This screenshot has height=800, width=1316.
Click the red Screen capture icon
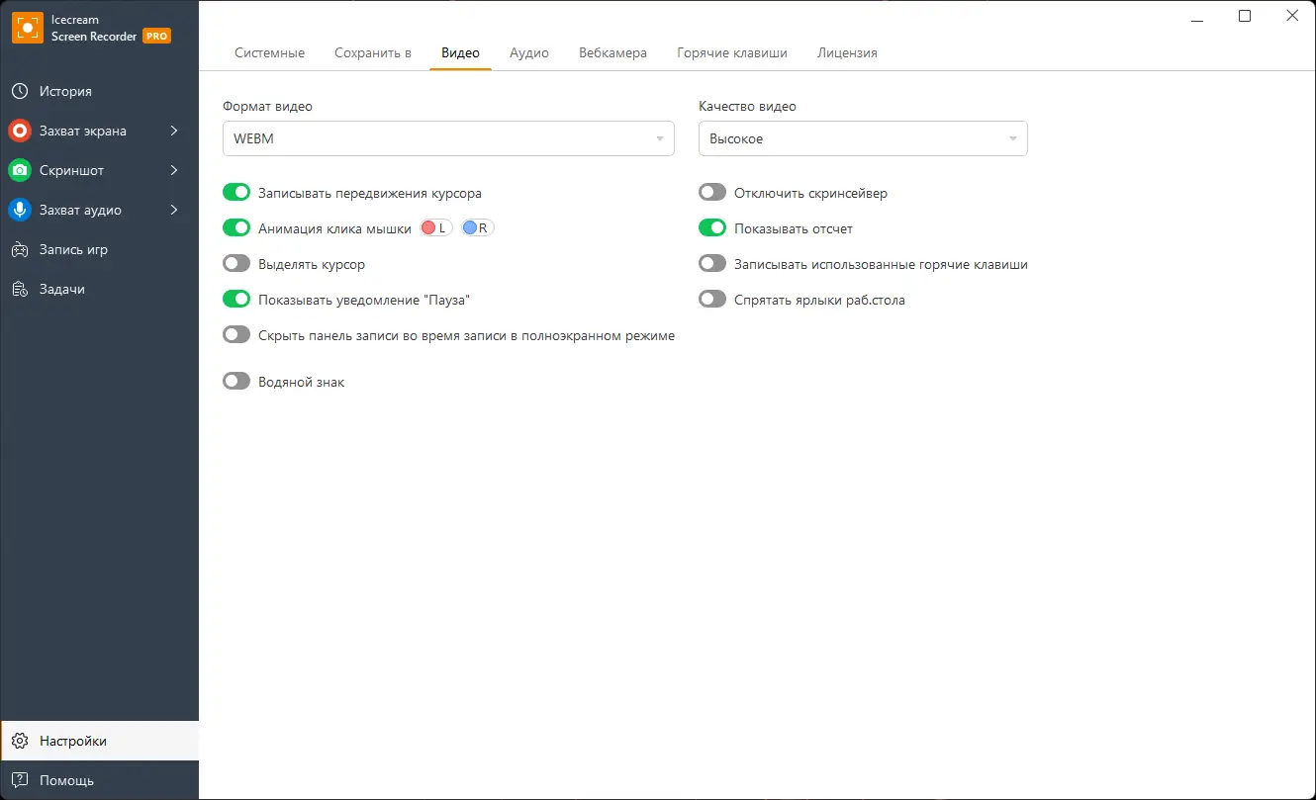pyautogui.click(x=20, y=131)
